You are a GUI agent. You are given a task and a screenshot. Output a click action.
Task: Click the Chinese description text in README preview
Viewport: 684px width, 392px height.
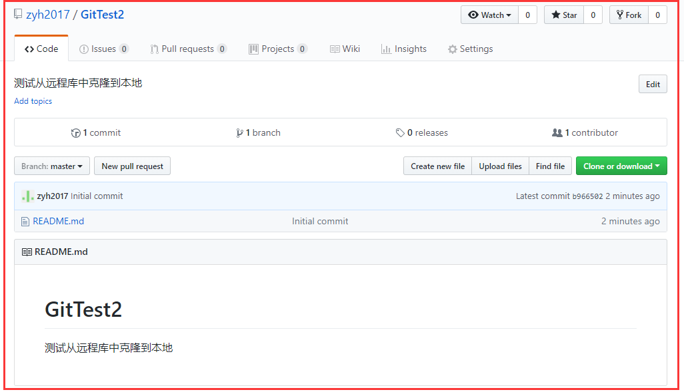coord(109,347)
